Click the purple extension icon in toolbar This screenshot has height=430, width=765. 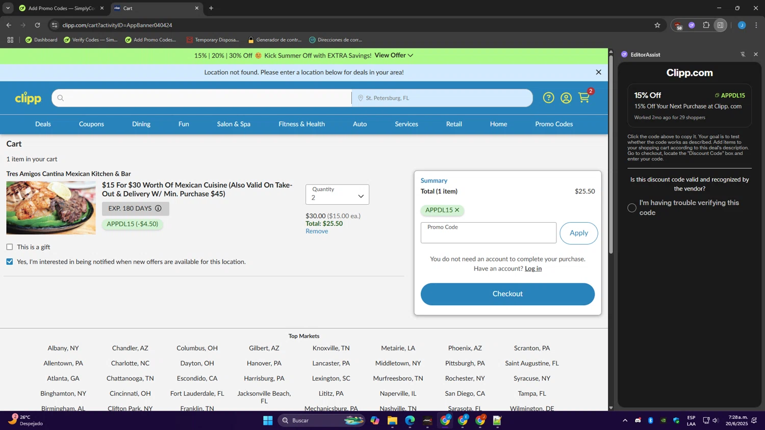coord(692,25)
